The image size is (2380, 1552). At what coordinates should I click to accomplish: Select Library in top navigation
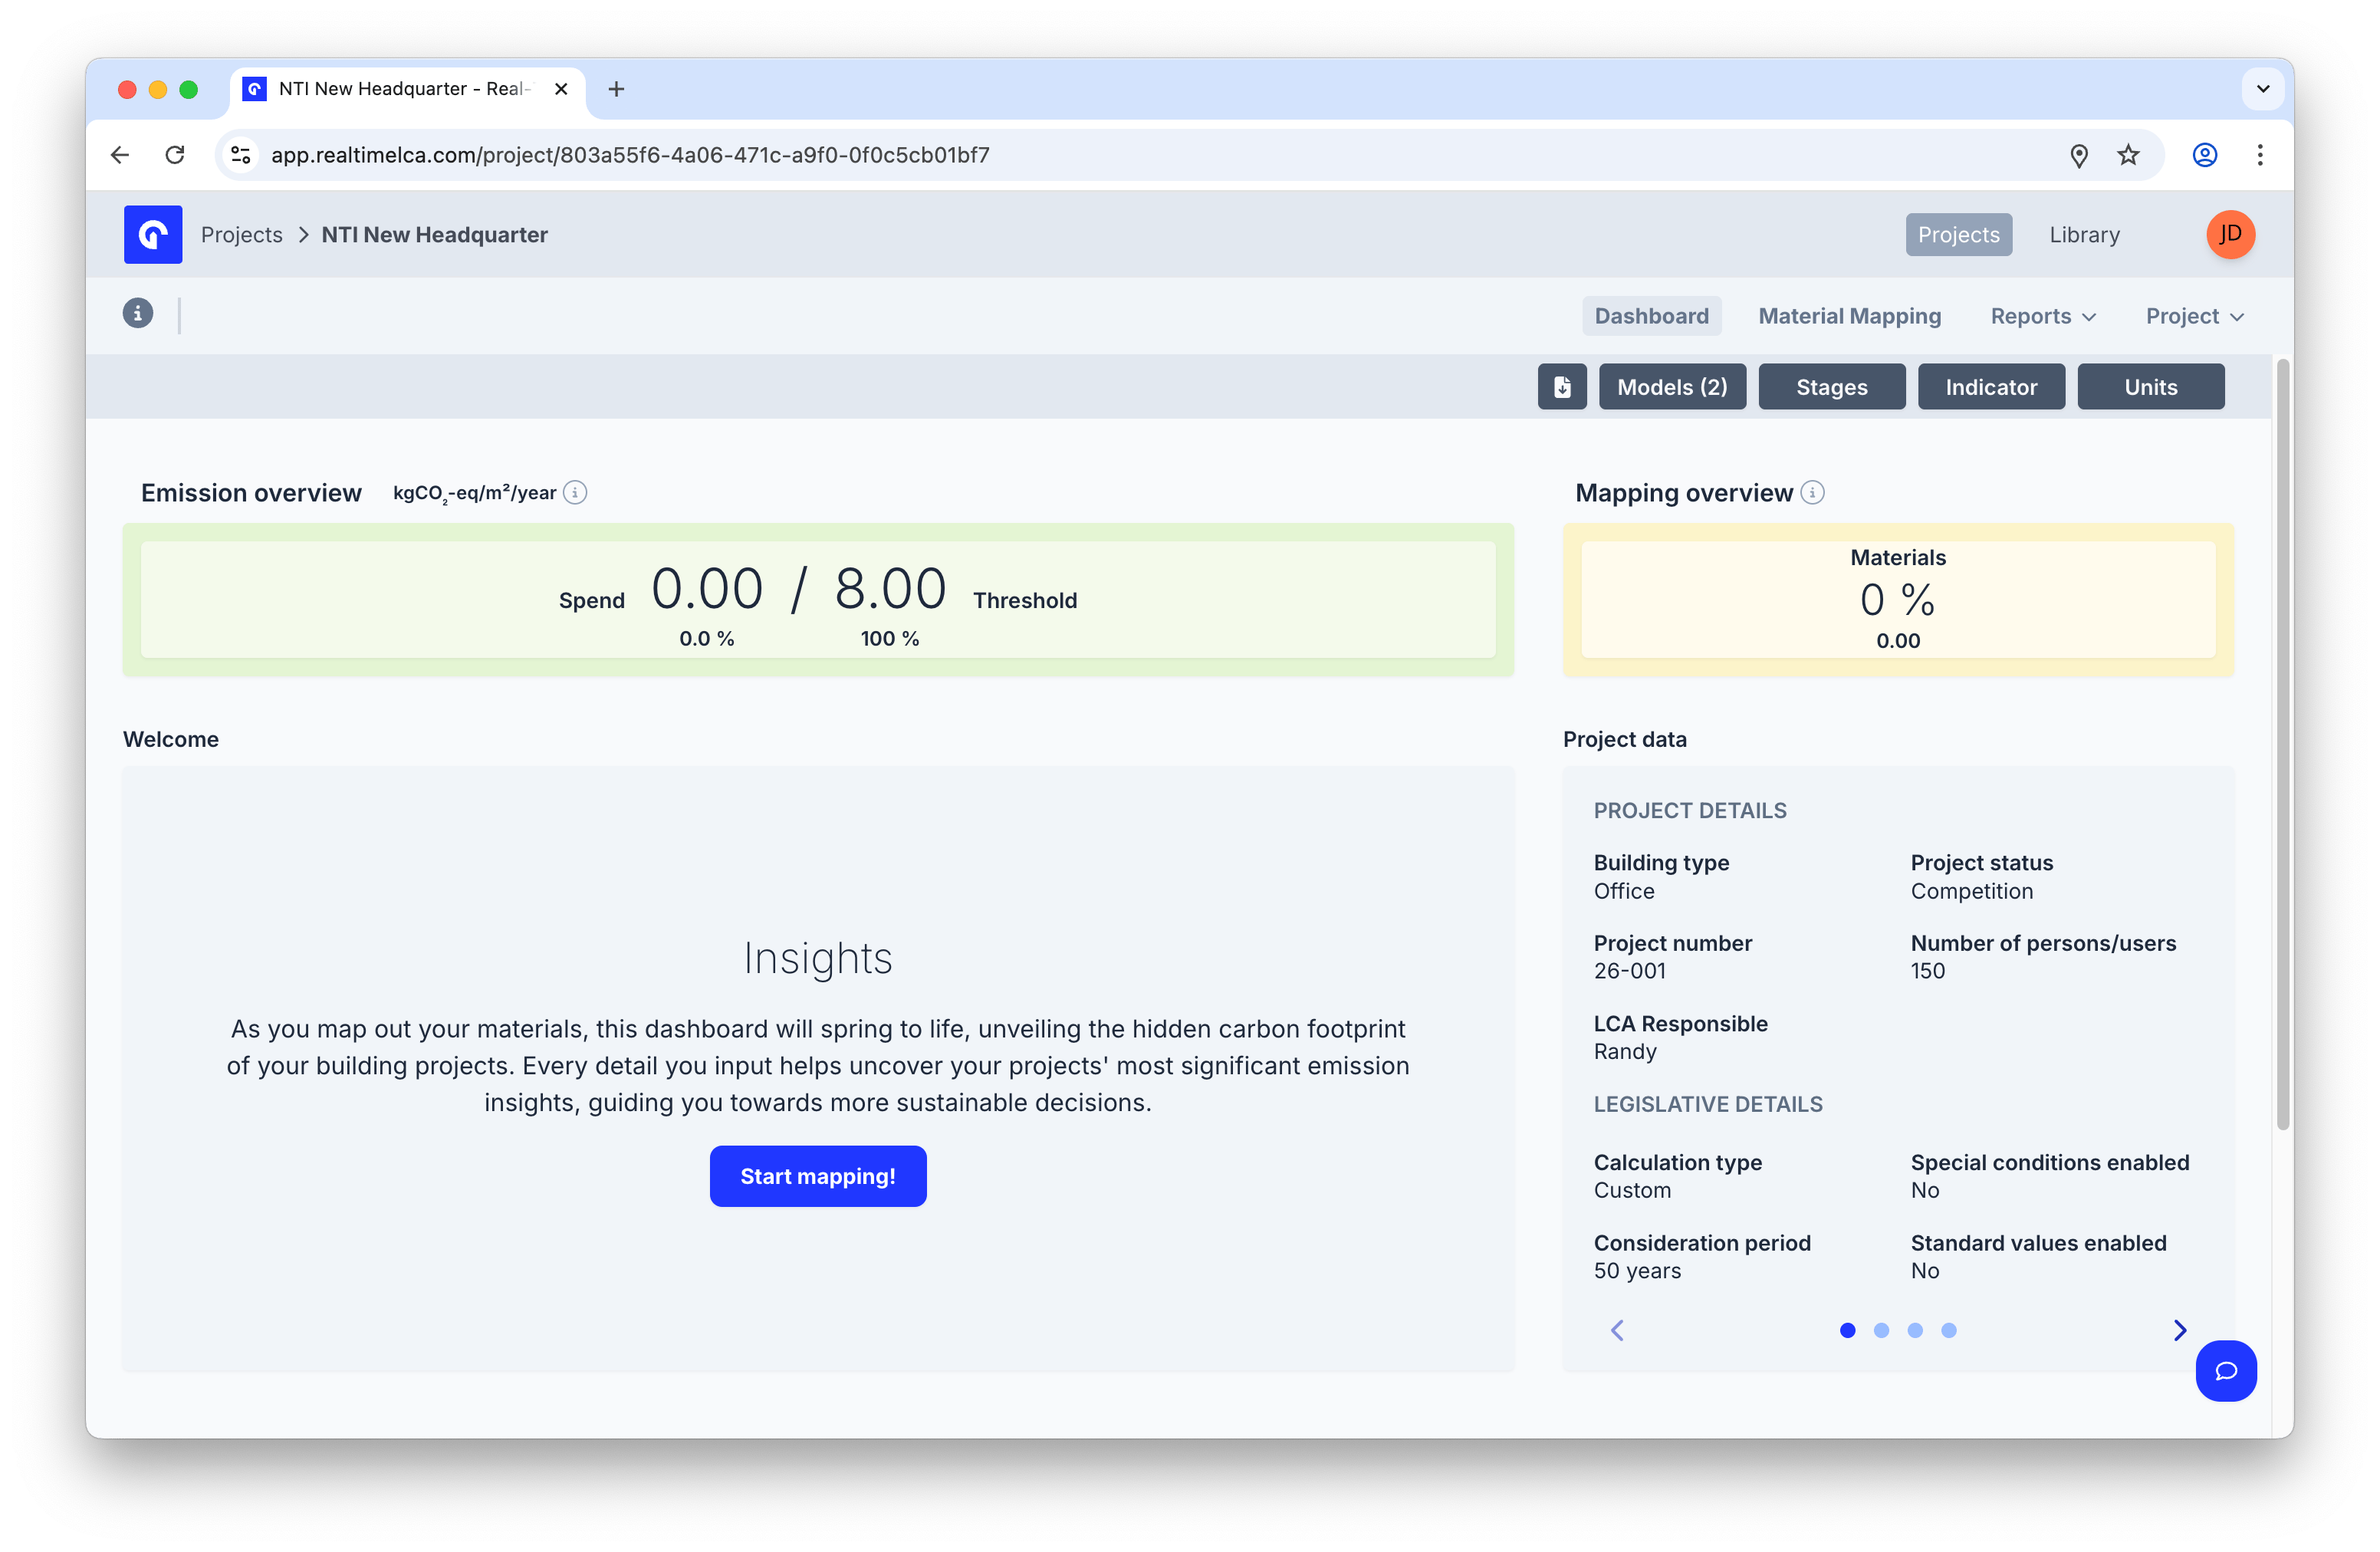pos(2084,234)
